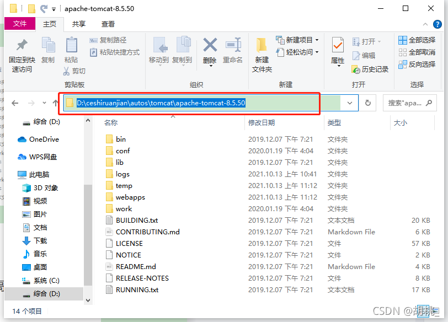Click 历史记录 (History) icon

coord(356,69)
